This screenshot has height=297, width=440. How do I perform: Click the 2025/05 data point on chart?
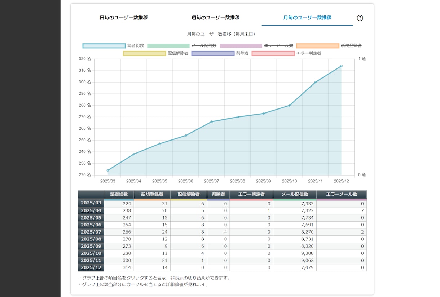(160, 144)
